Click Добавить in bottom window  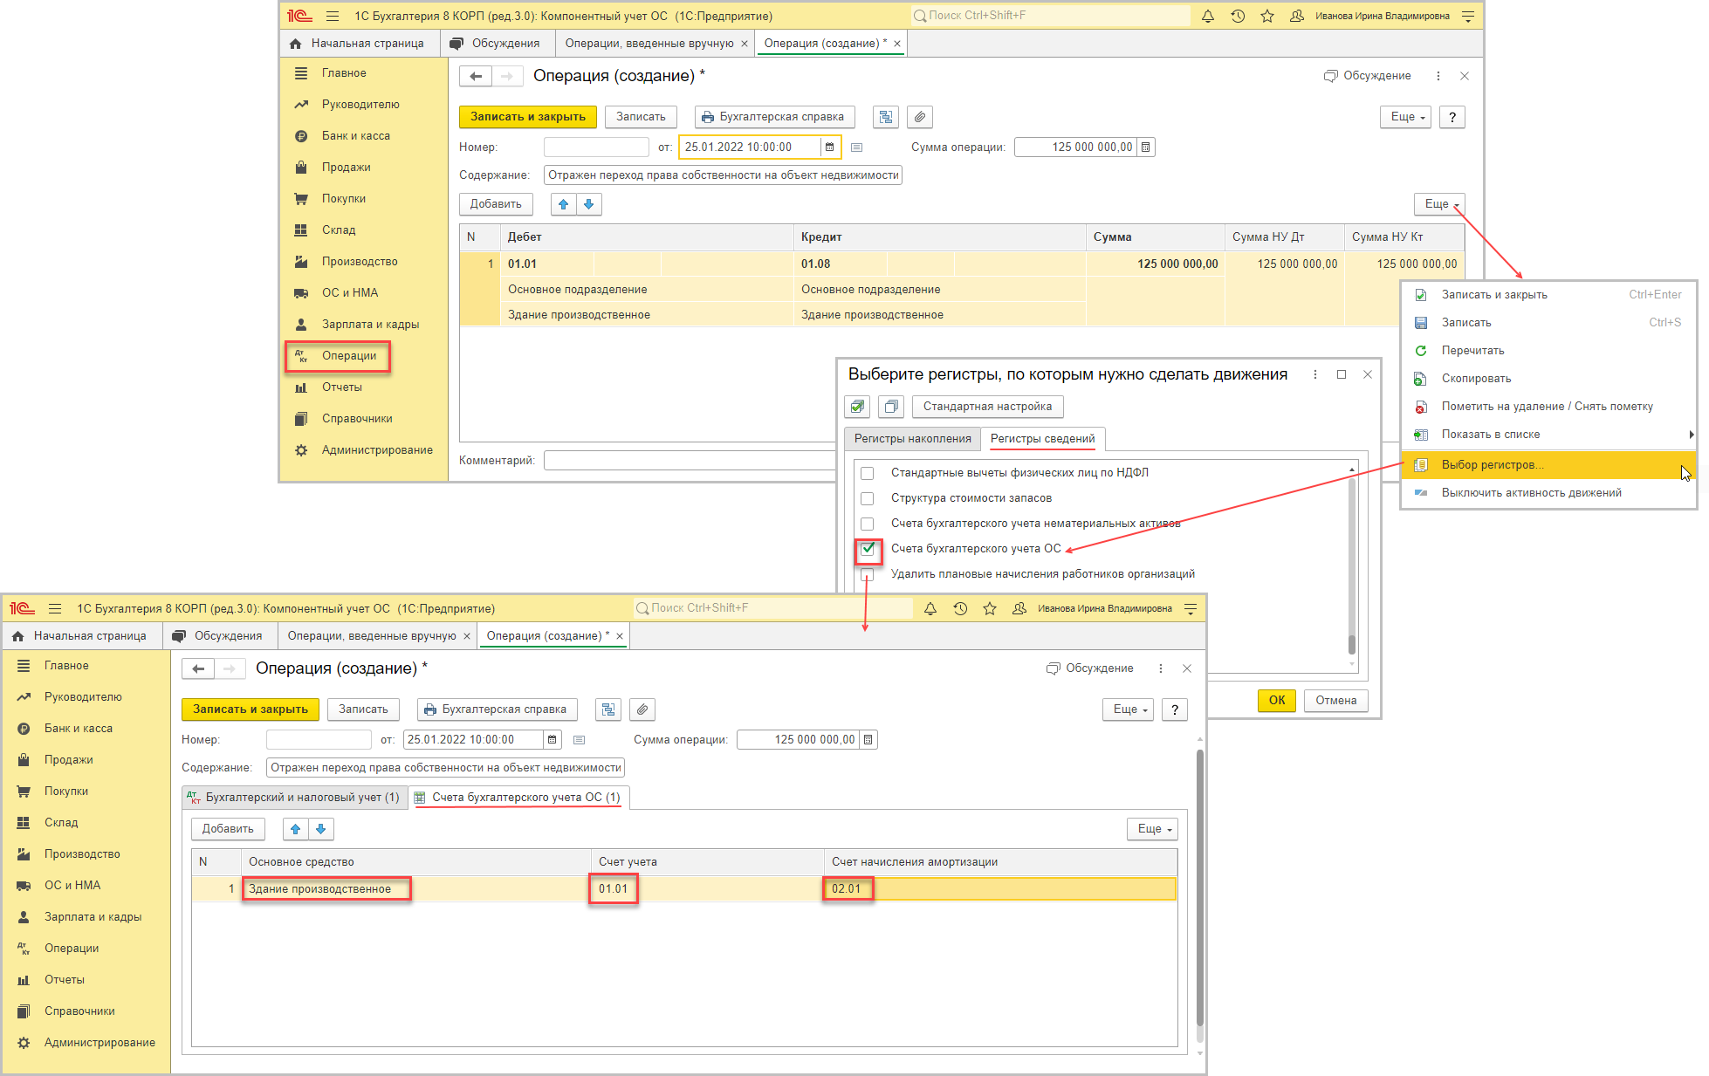[x=228, y=829]
